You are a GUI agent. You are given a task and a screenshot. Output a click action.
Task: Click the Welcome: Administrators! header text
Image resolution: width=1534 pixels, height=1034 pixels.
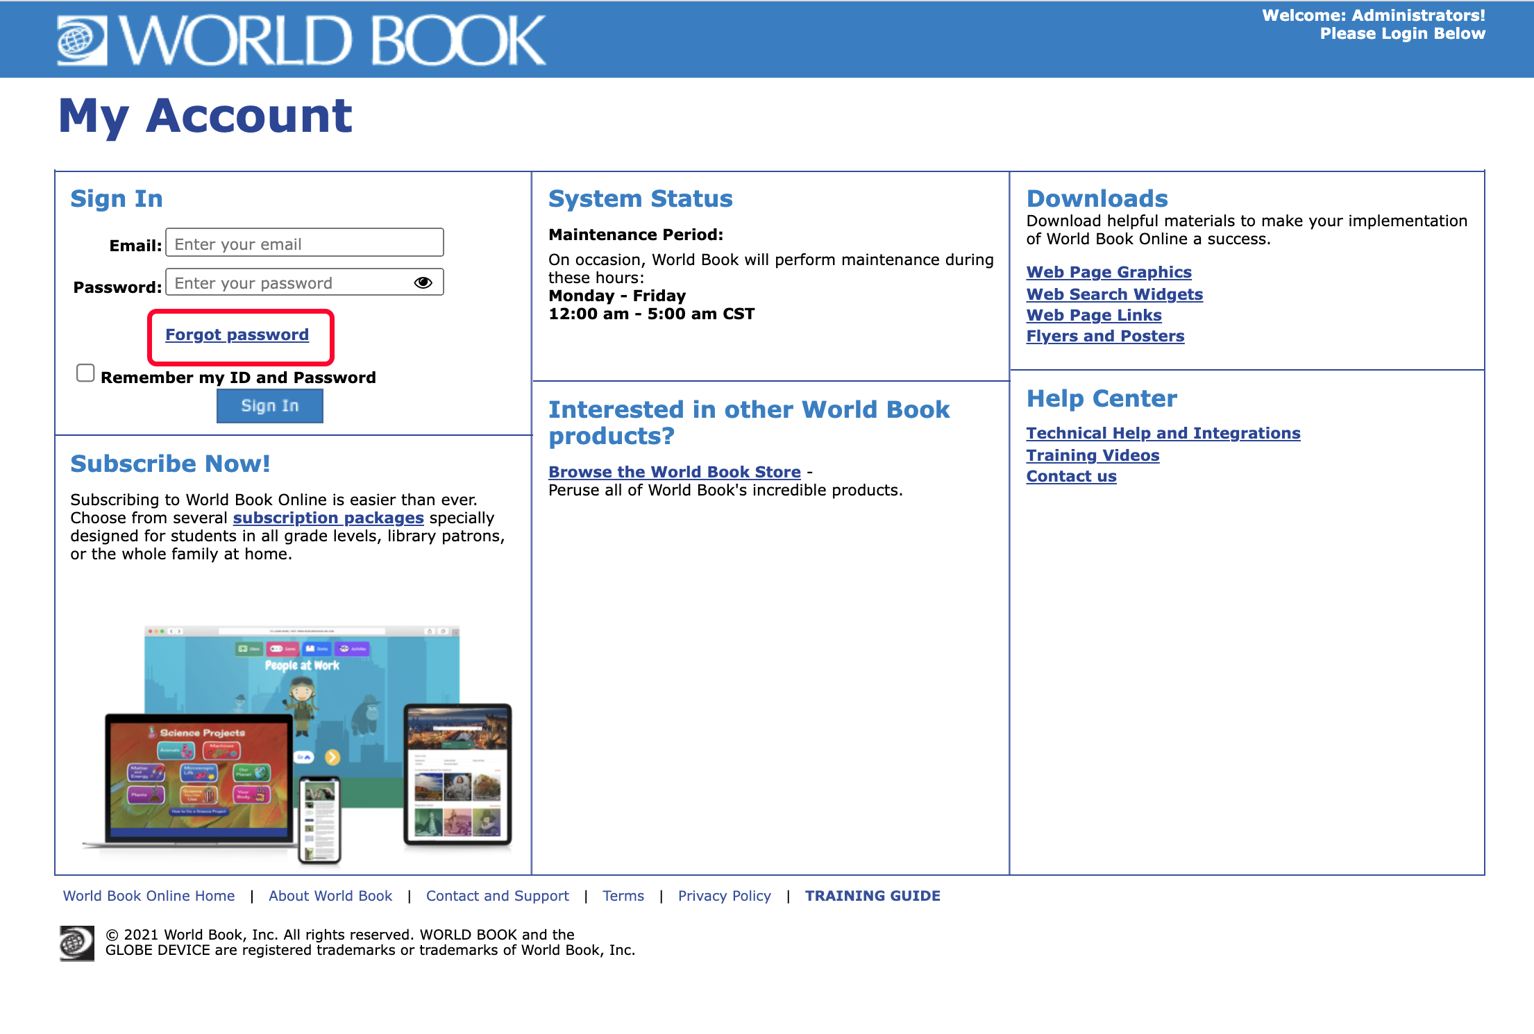pyautogui.click(x=1374, y=15)
